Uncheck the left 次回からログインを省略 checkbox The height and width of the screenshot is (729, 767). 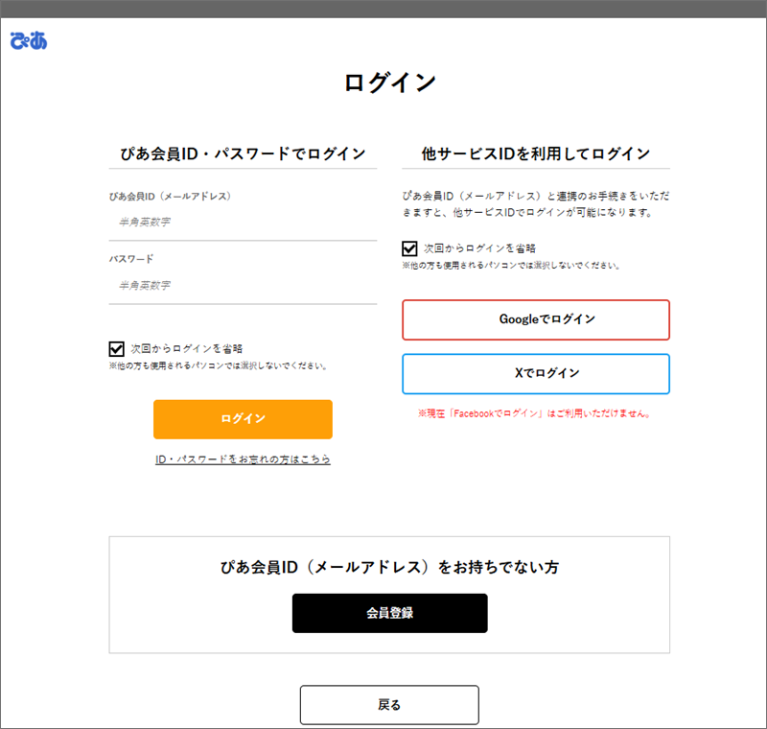(x=118, y=348)
